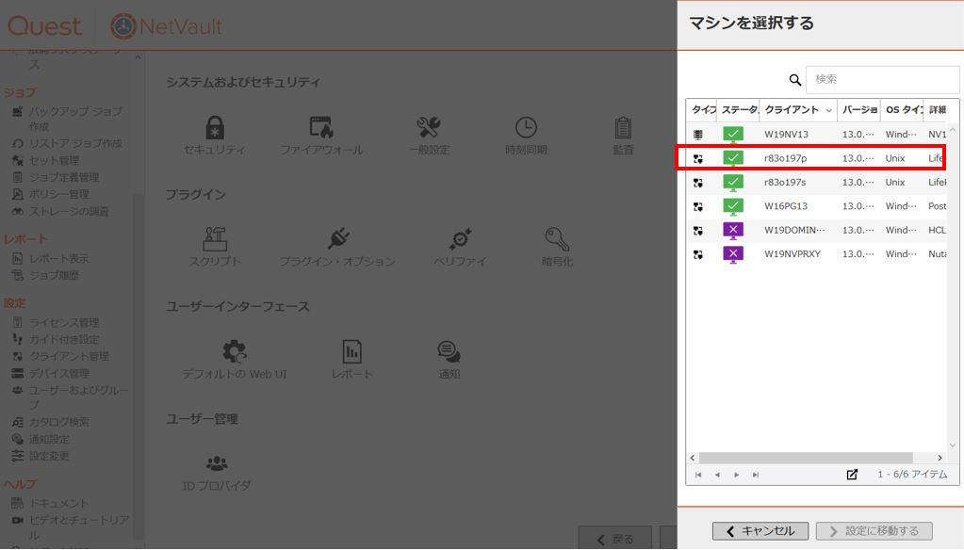Open Default Web UI (デフォルトの Web UI) icon
This screenshot has width=964, height=550.
(x=235, y=351)
